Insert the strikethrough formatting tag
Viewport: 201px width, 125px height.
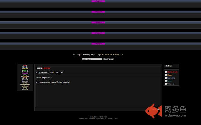(x=25, y=84)
